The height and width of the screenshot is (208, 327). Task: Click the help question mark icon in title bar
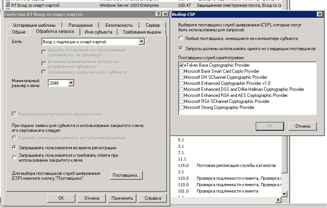158,14
